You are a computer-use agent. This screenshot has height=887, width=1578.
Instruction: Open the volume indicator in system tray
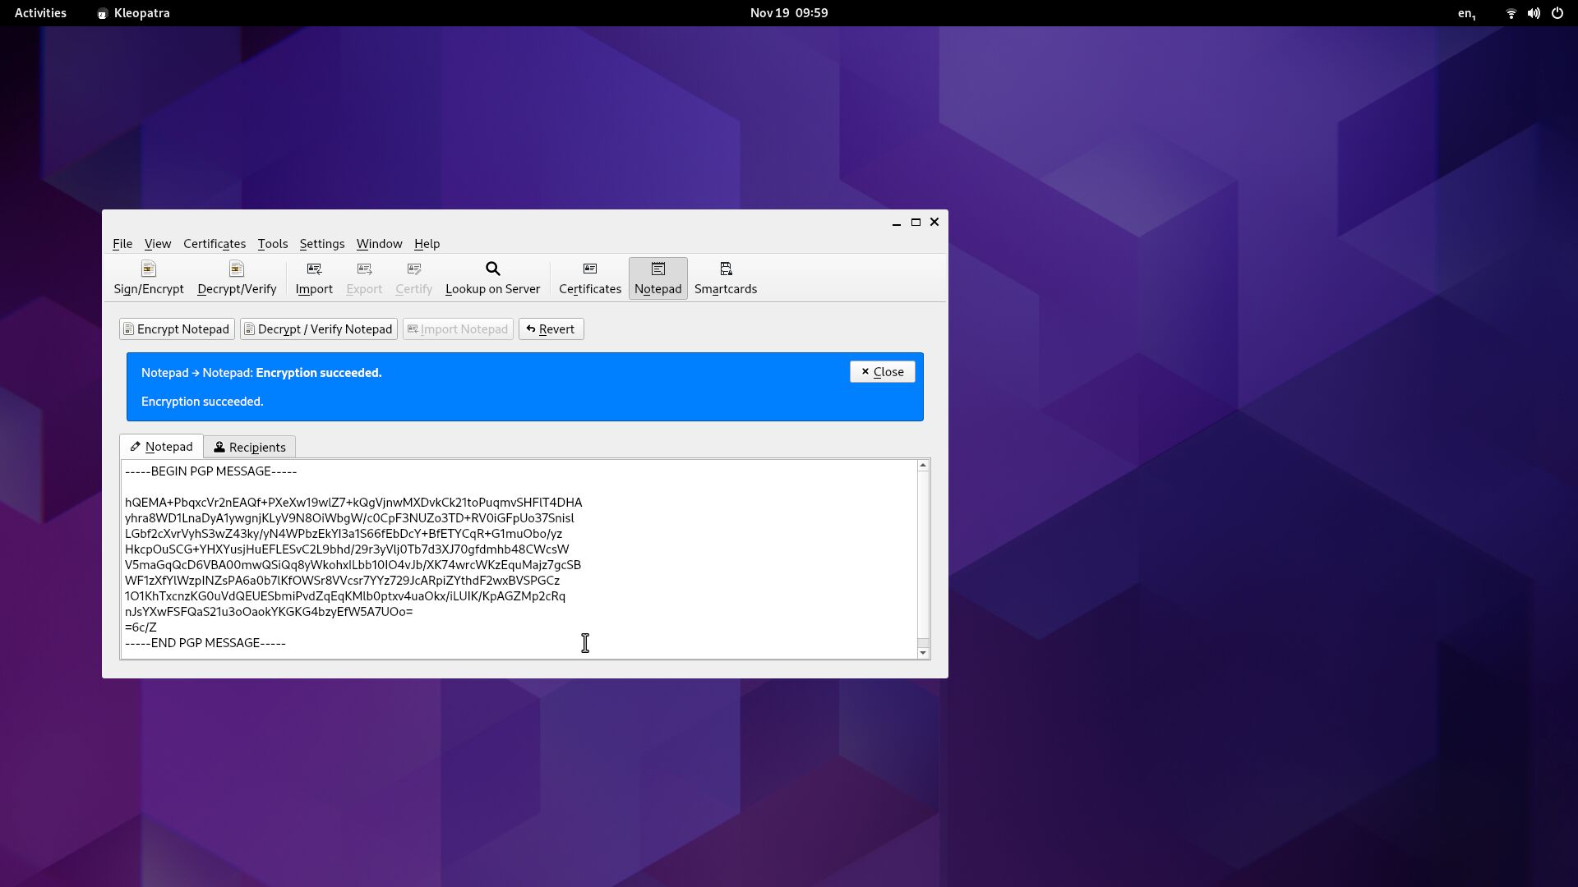[1534, 13]
